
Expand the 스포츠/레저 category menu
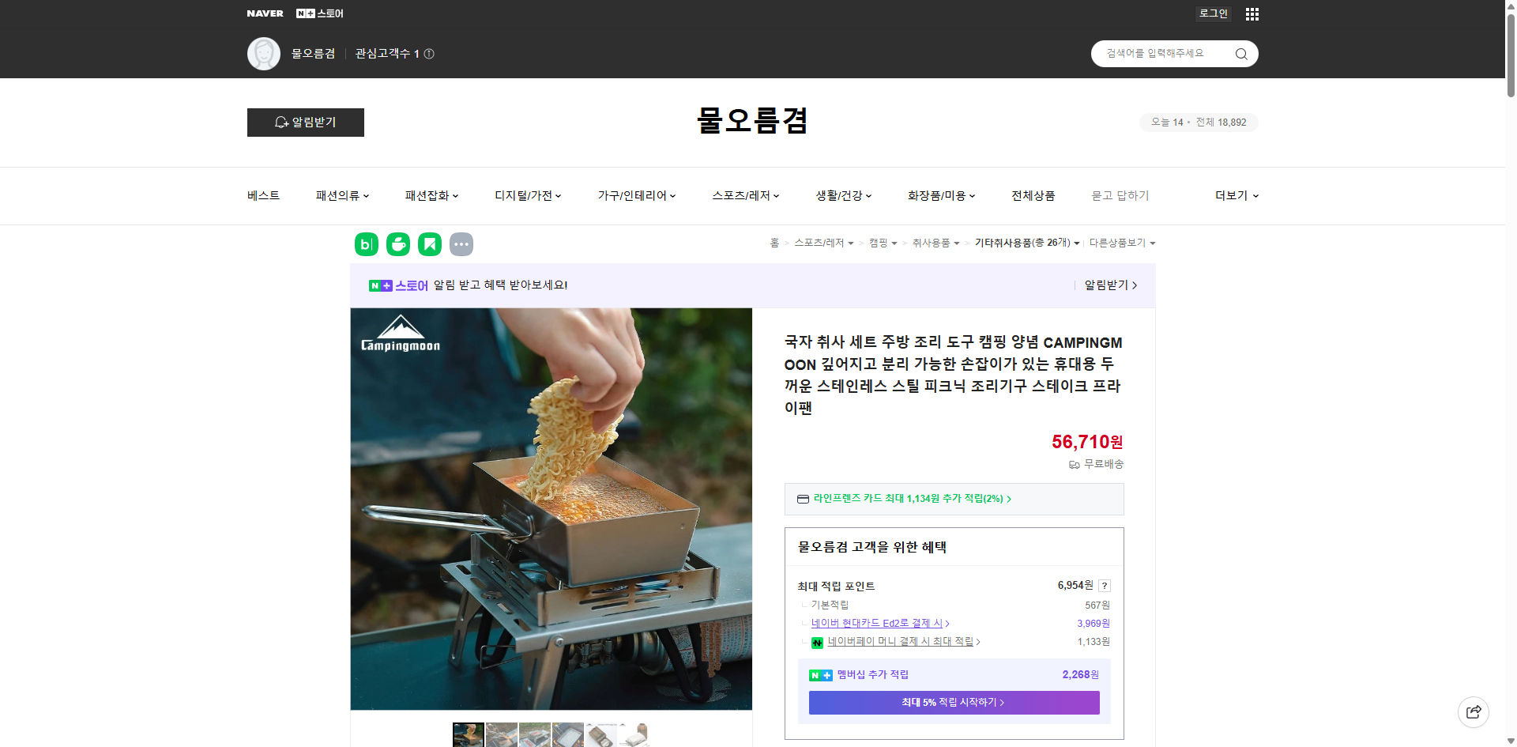[743, 195]
